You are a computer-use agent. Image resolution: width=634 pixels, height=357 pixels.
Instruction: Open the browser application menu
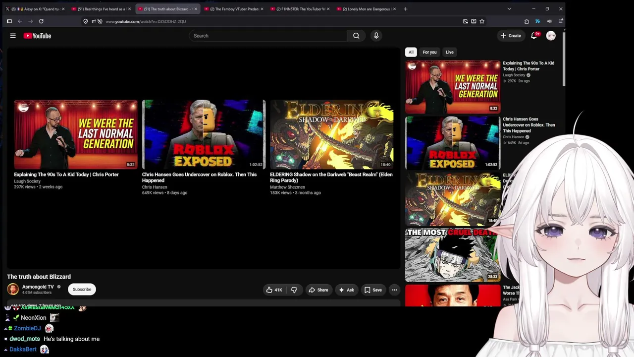point(561,21)
